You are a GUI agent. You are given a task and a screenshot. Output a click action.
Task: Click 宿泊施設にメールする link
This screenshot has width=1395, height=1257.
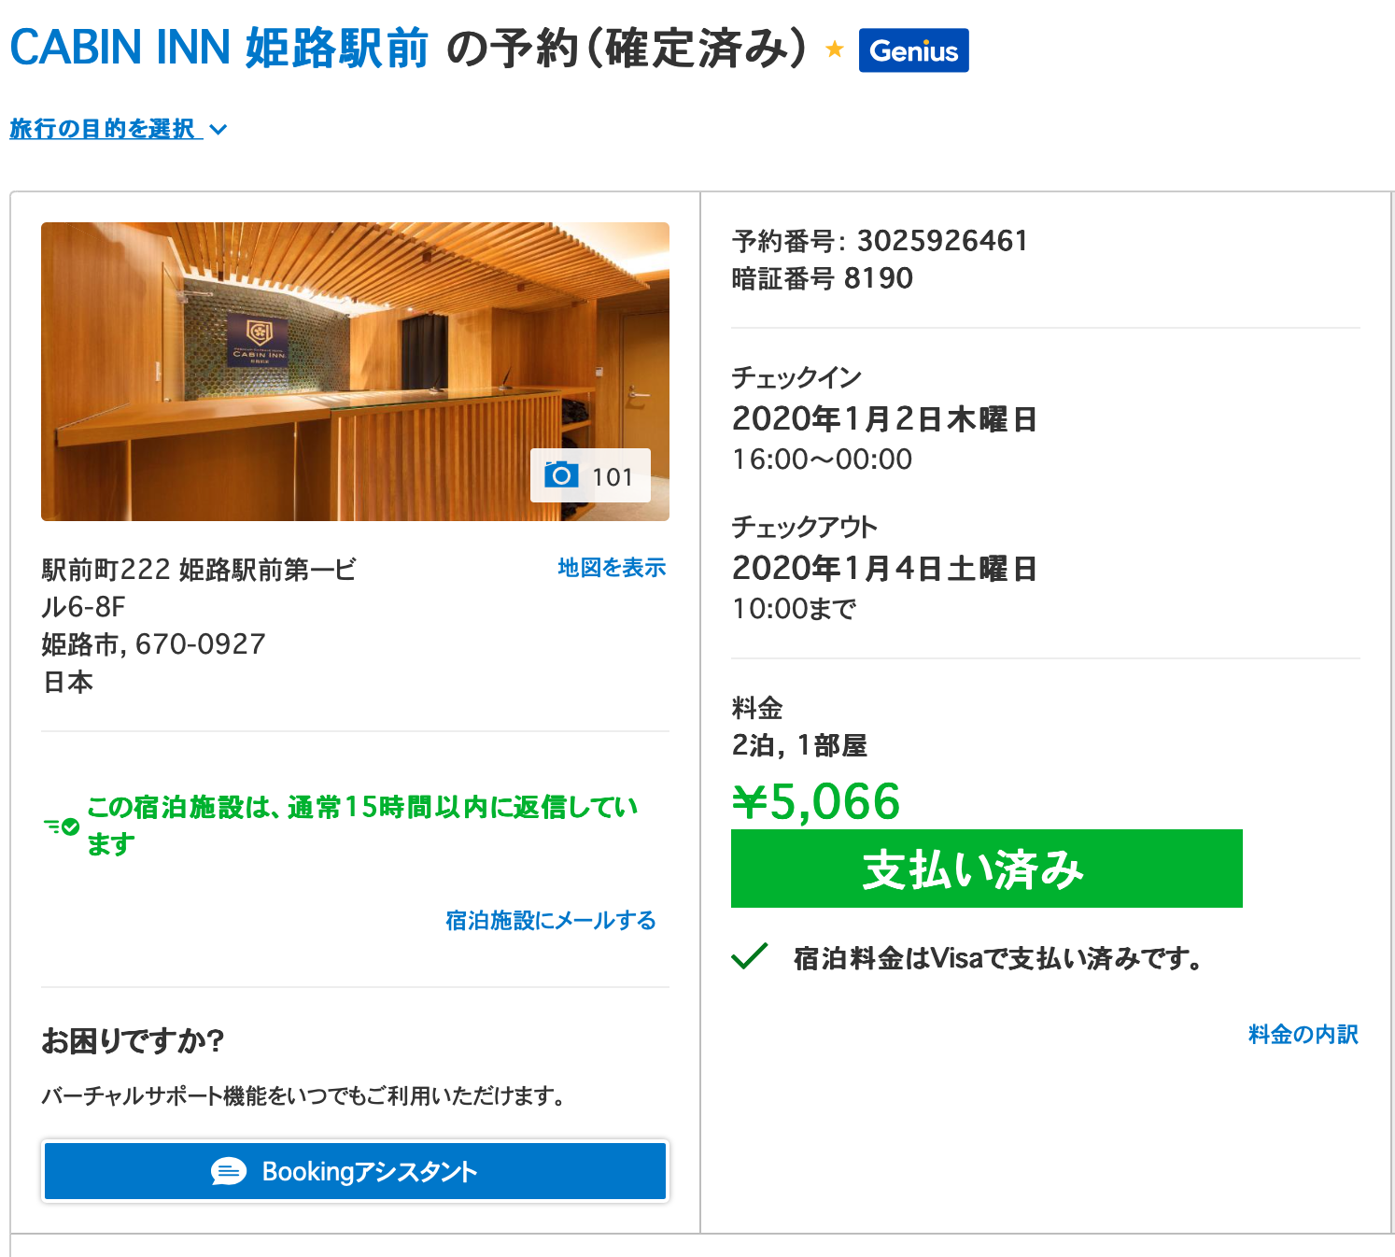pos(550,921)
